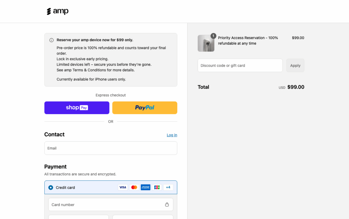Click the amp logo in header
Image resolution: width=349 pixels, height=219 pixels.
(58, 11)
